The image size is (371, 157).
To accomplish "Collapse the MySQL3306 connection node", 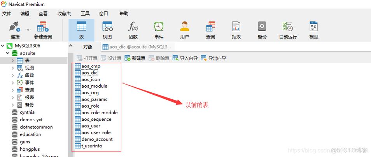I will 2,46.
